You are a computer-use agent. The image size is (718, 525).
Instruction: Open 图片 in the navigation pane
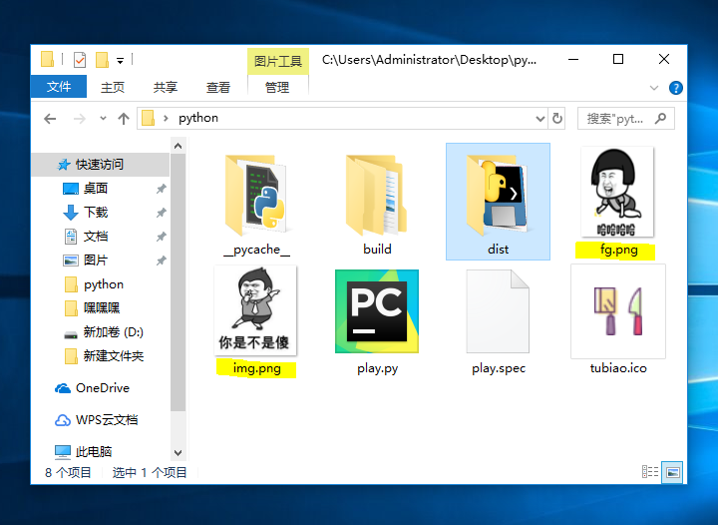pos(96,261)
